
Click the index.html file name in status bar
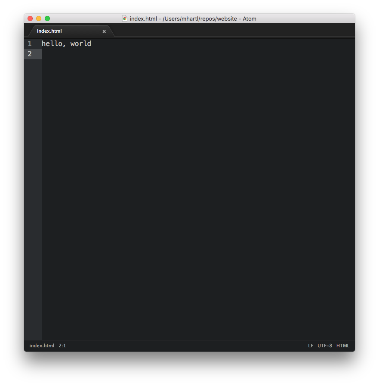click(x=41, y=346)
